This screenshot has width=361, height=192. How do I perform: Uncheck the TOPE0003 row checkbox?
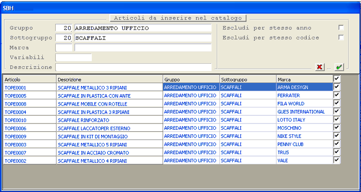click(337, 144)
